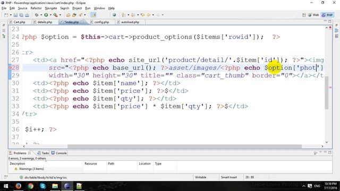Screen dimensions: 340x191
Task: Click the New file toolbar icon
Action: pyautogui.click(x=6, y=15)
